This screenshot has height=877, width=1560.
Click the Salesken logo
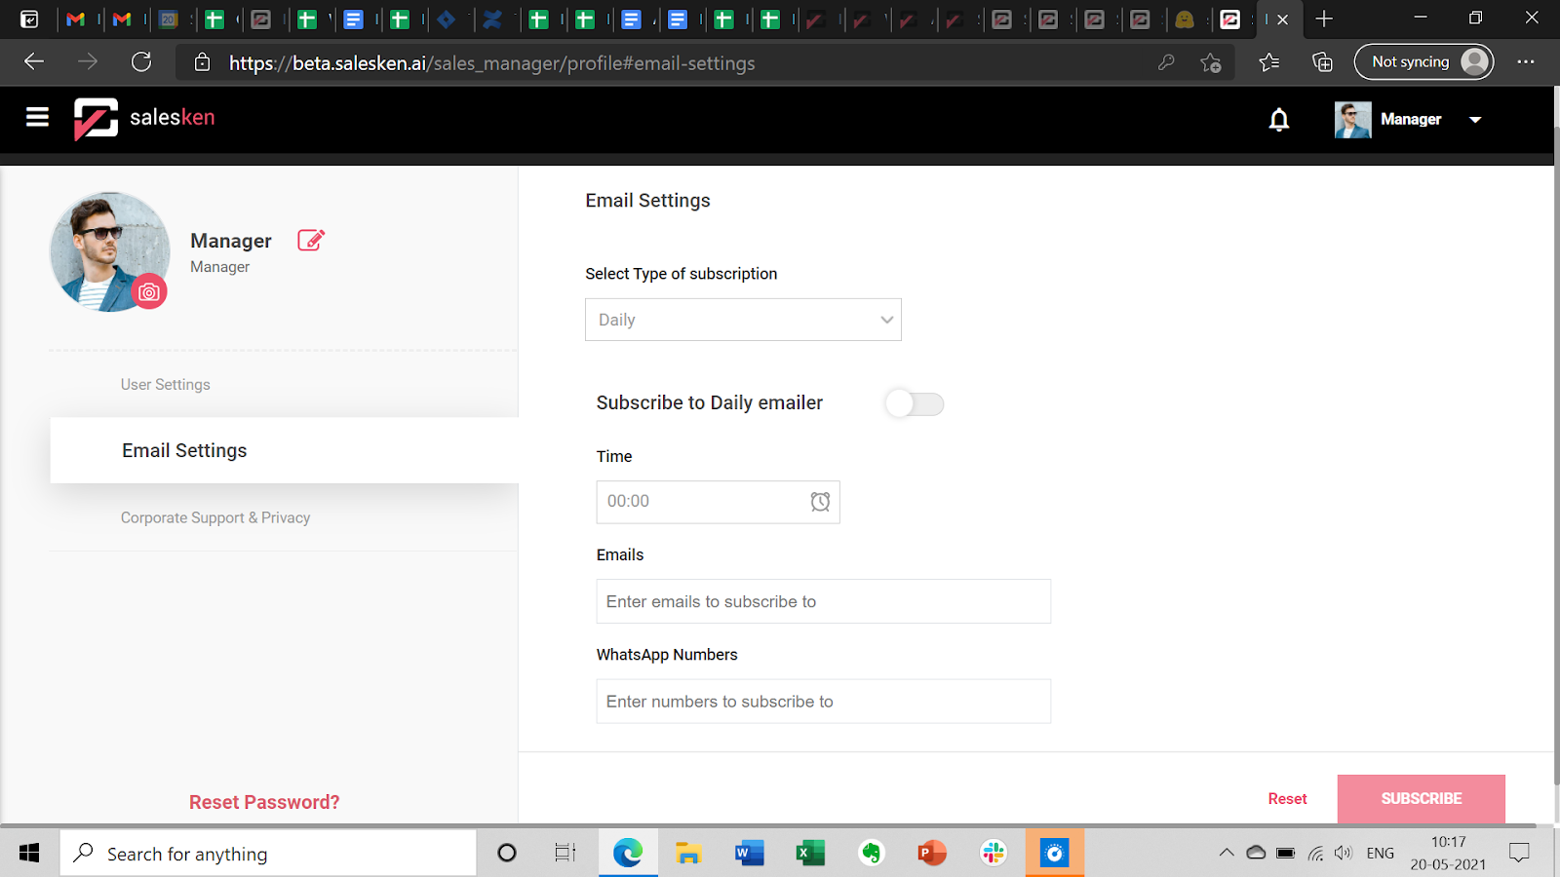[x=144, y=119]
